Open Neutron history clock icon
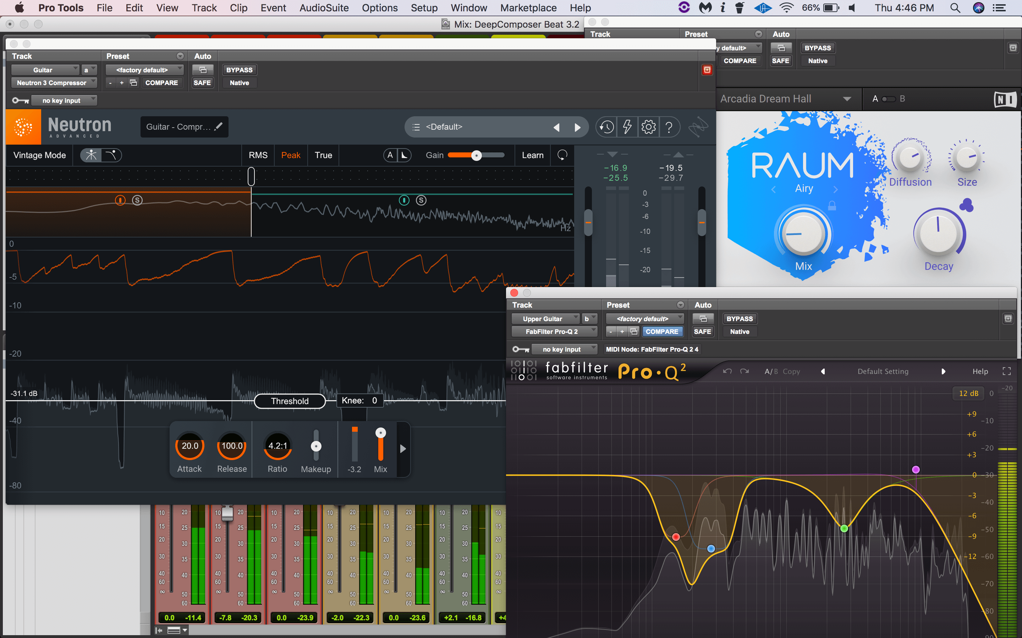This screenshot has width=1022, height=638. [x=607, y=127]
